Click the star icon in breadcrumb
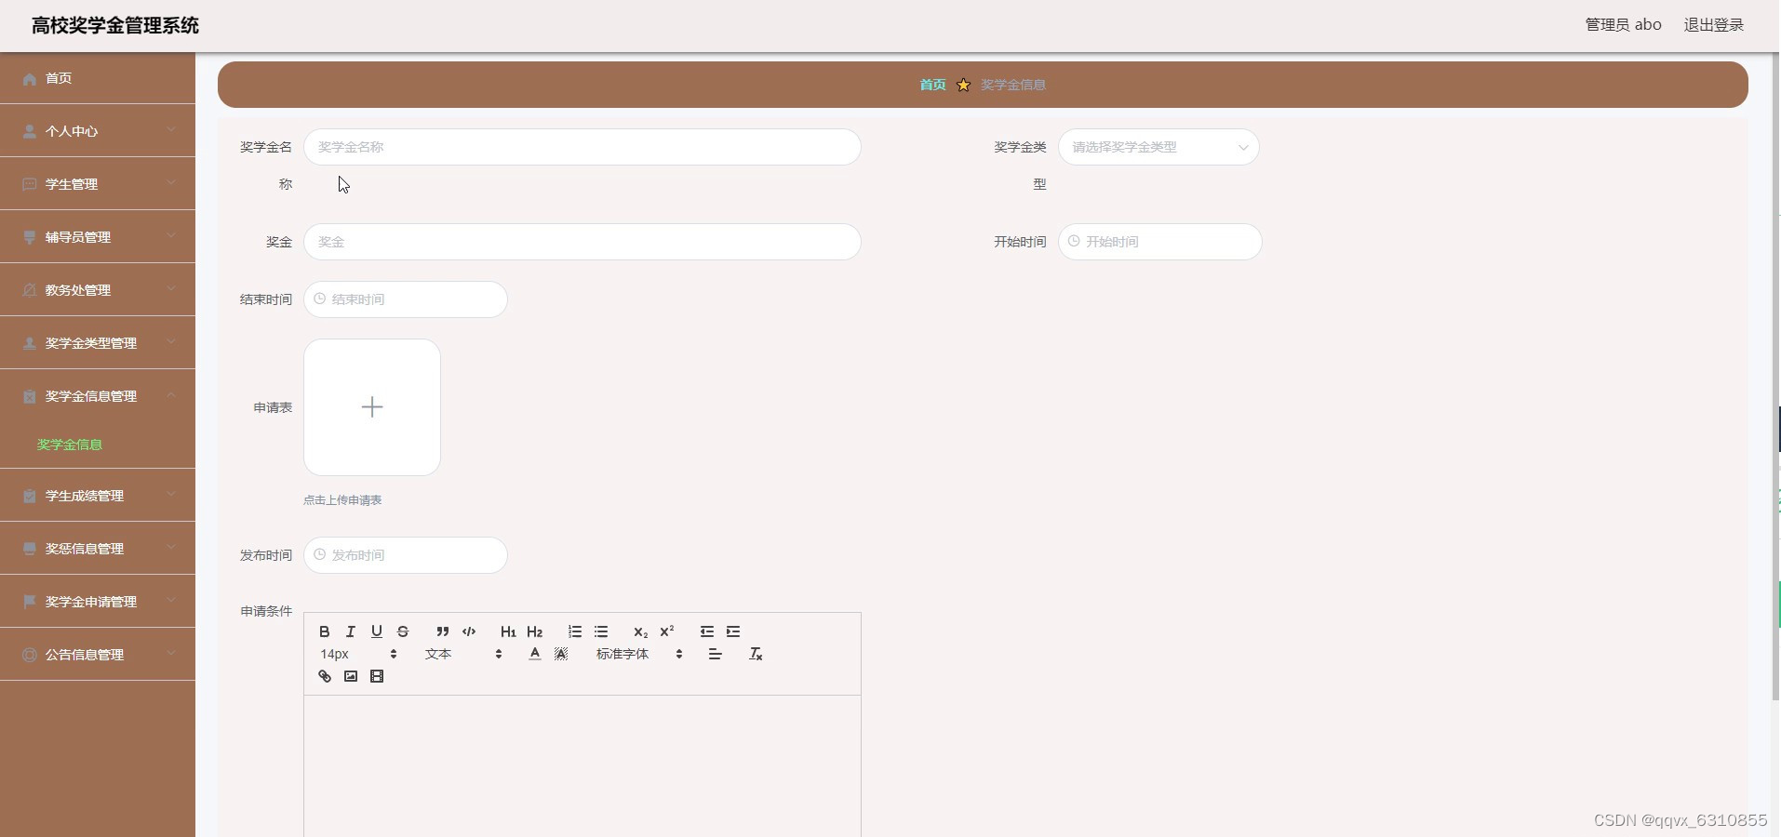The height and width of the screenshot is (837, 1781). 964,85
